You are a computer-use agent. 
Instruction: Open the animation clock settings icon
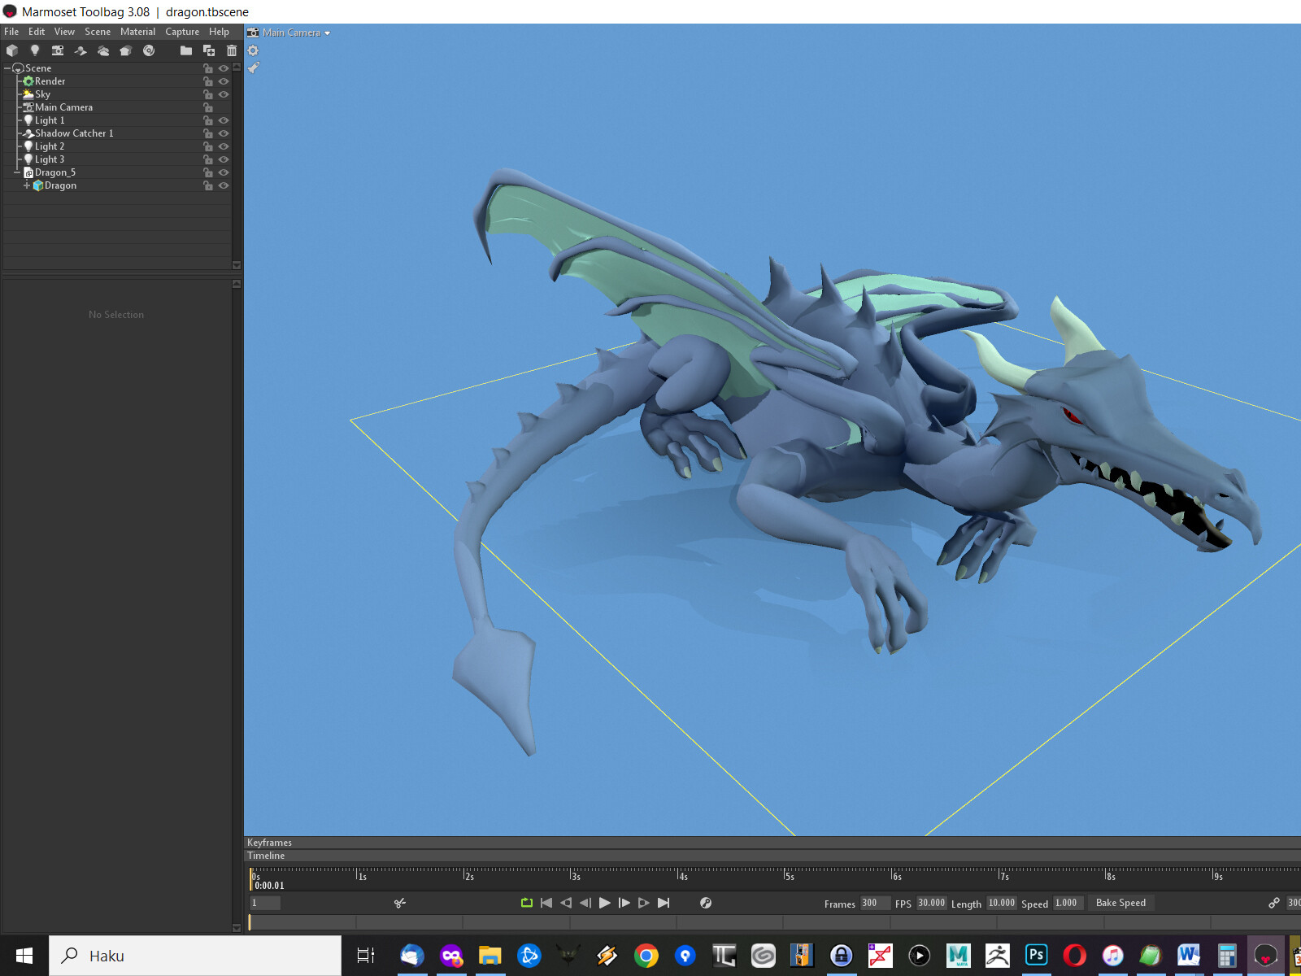706,903
